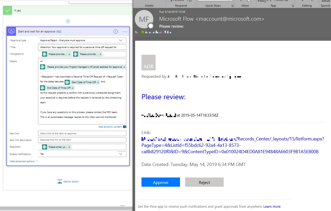331x211 pixels.
Task: Click the approval action icon in card header
Action: (12, 31)
